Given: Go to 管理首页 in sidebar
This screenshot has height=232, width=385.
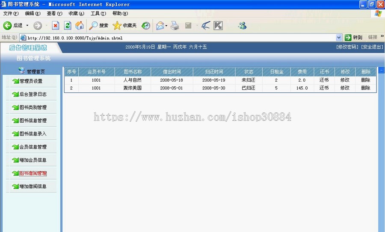Looking at the screenshot, I should click(x=36, y=72).
